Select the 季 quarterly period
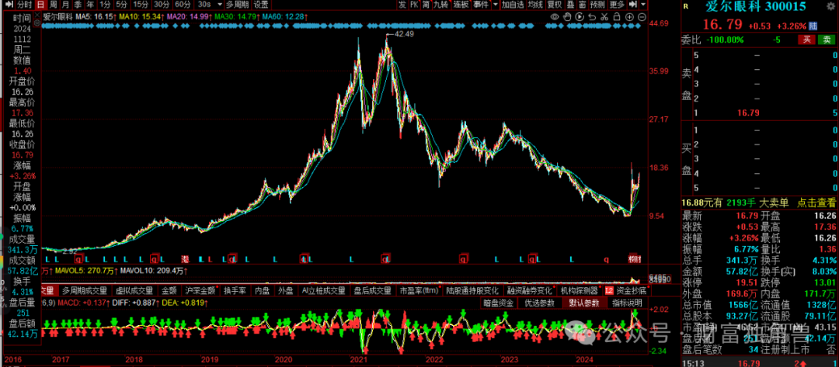 [x=78, y=5]
